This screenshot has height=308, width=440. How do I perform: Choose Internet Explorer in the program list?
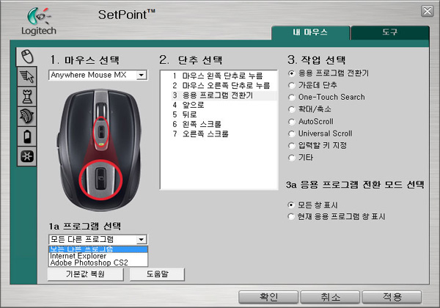98,256
